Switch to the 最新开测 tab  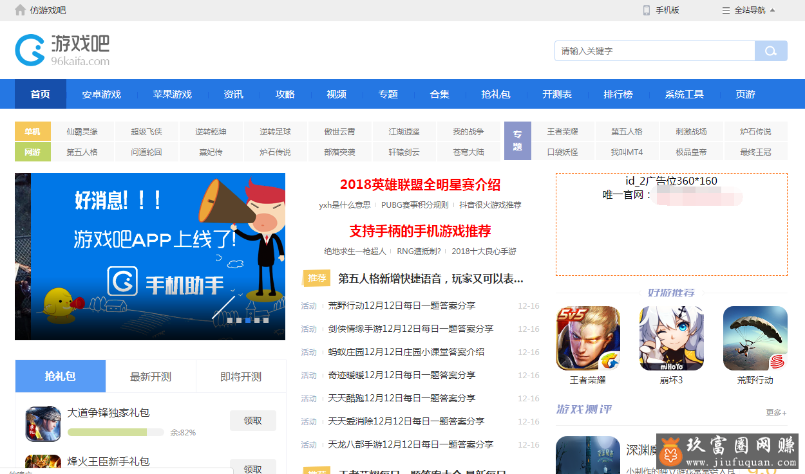tap(151, 376)
